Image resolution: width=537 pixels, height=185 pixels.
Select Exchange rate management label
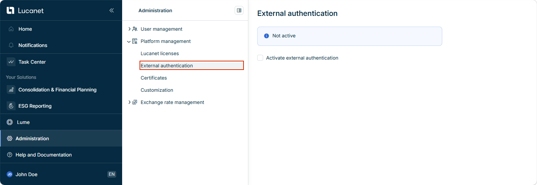(x=172, y=102)
